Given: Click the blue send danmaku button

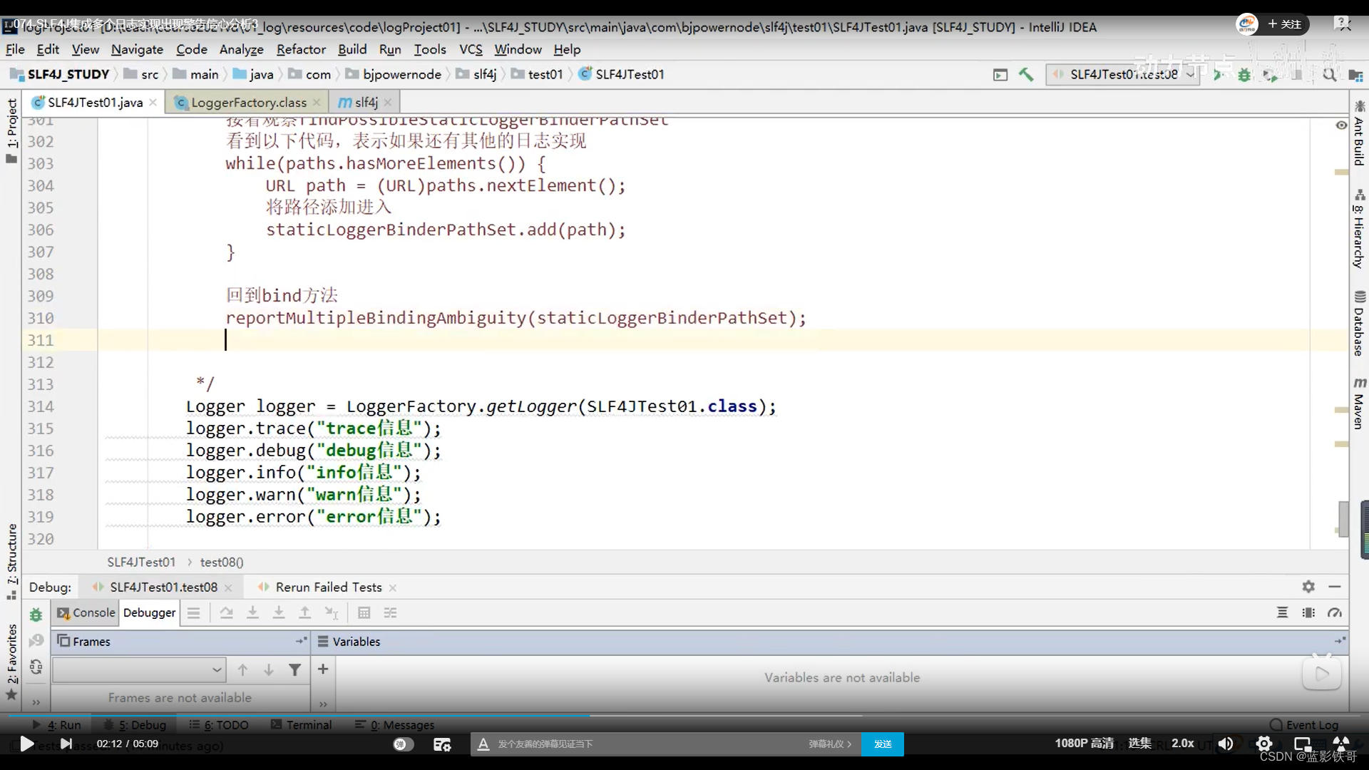Looking at the screenshot, I should point(883,744).
